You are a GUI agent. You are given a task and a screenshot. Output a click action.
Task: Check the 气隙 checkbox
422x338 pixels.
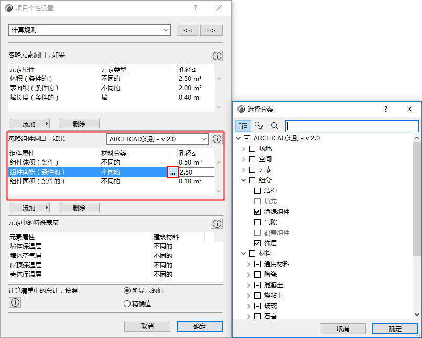coord(257,222)
